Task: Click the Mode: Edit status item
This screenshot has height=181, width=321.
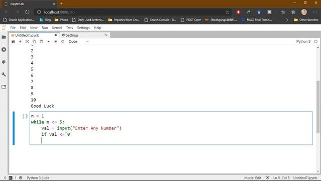Action: (x=253, y=178)
